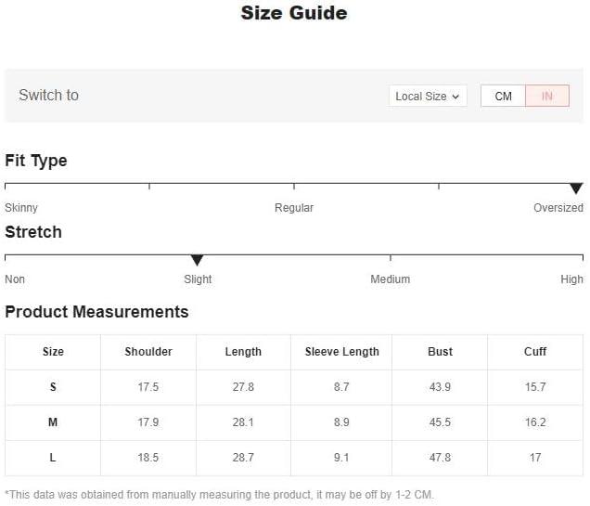Screen dimensions: 590x506
Task: Open the Local Size dropdown
Action: coord(428,97)
